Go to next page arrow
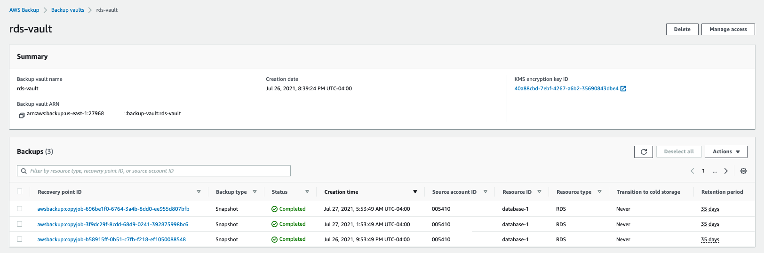Screen dimensions: 764x253 [x=726, y=171]
